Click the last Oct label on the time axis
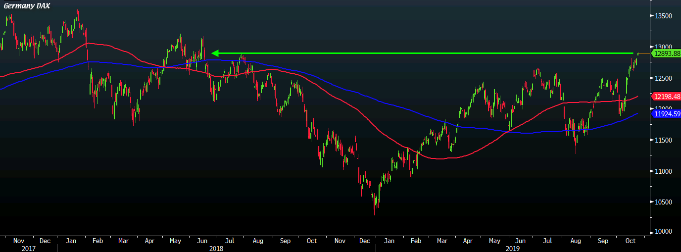The width and height of the screenshot is (681, 252). click(x=631, y=241)
